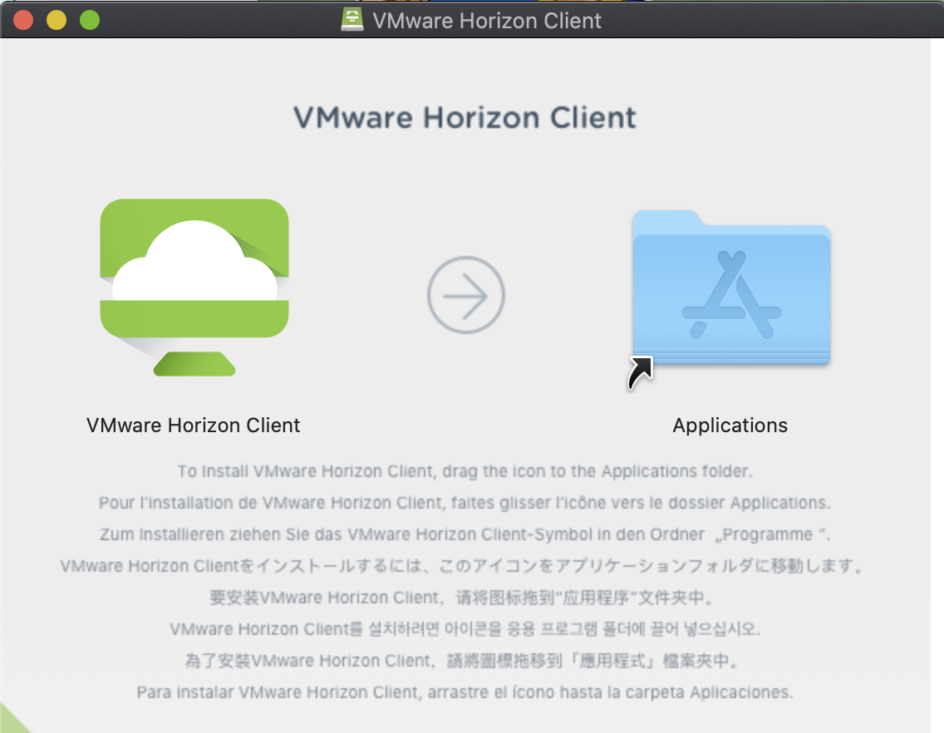The image size is (944, 733).
Task: Click the red close window button
Action: point(23,20)
